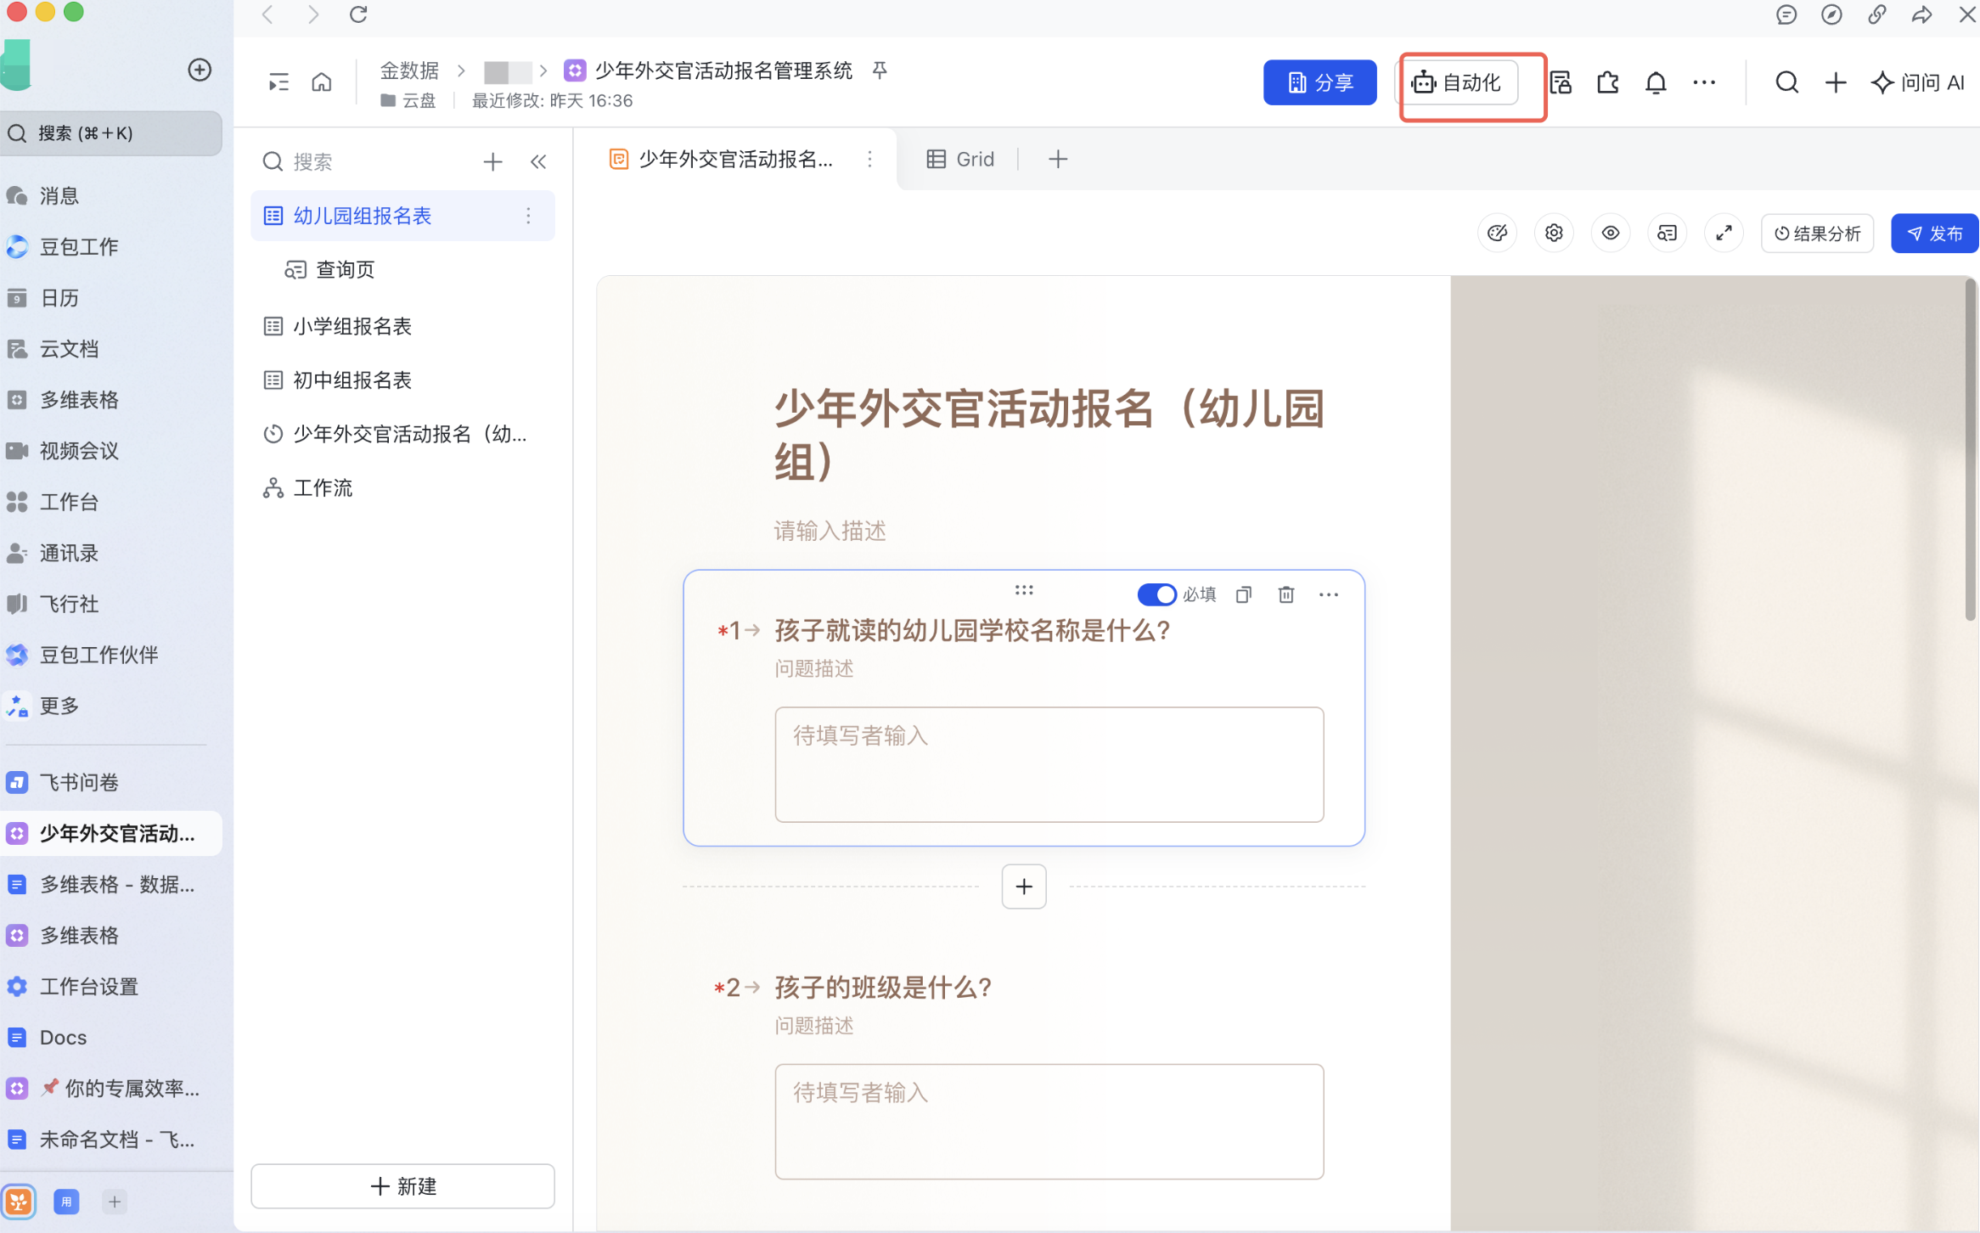1980x1233 pixels.
Task: Go back with the left arrow
Action: tap(267, 14)
